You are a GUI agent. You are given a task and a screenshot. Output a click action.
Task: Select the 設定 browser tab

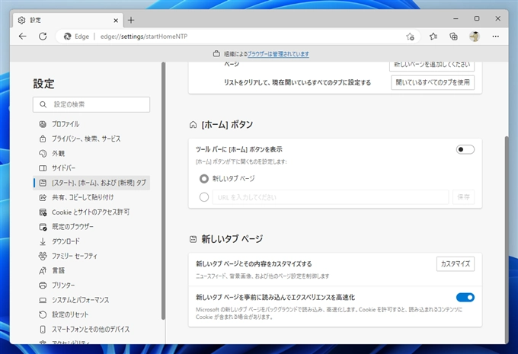point(69,20)
